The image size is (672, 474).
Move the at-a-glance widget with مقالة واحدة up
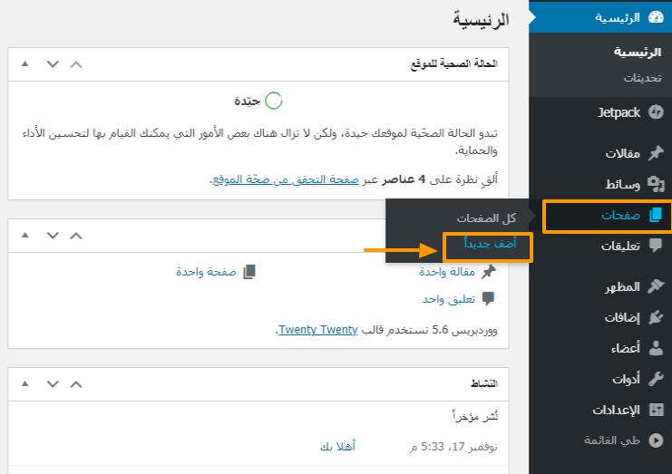(76, 236)
